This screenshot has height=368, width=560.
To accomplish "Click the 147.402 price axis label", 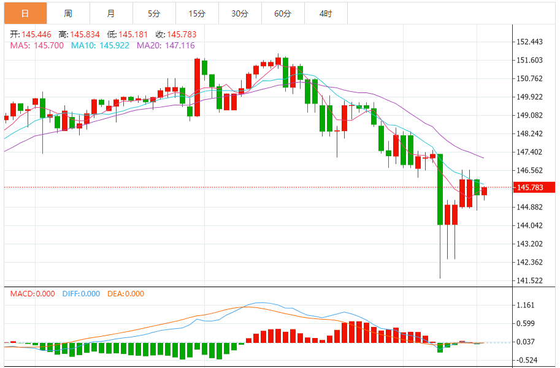I will pos(530,152).
